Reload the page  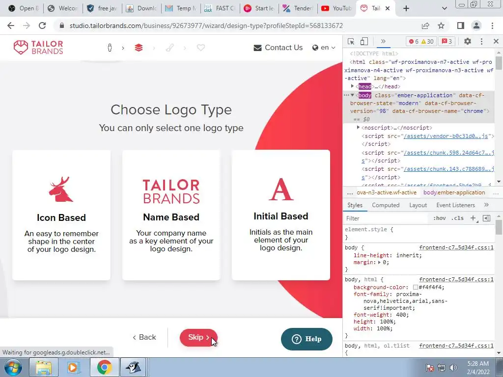coord(42,26)
